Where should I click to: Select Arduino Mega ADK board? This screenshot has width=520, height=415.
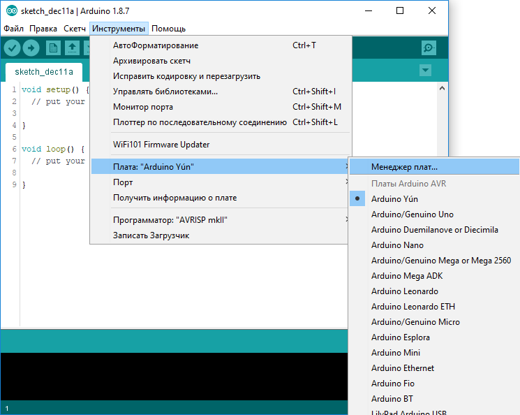pos(434,276)
